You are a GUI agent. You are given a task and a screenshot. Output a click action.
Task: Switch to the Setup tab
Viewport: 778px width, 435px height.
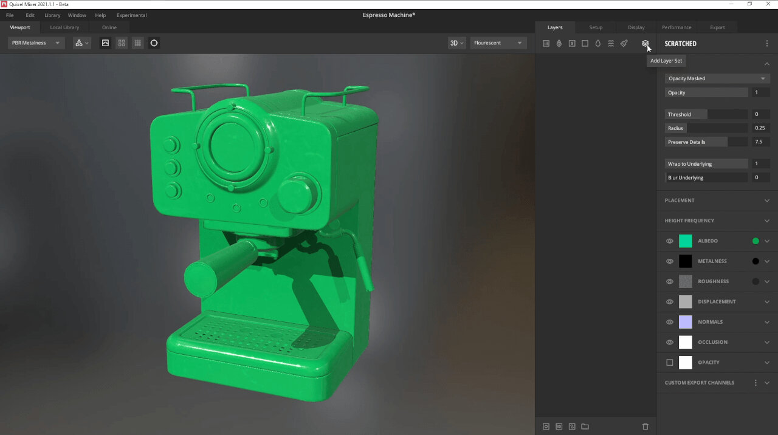tap(596, 27)
